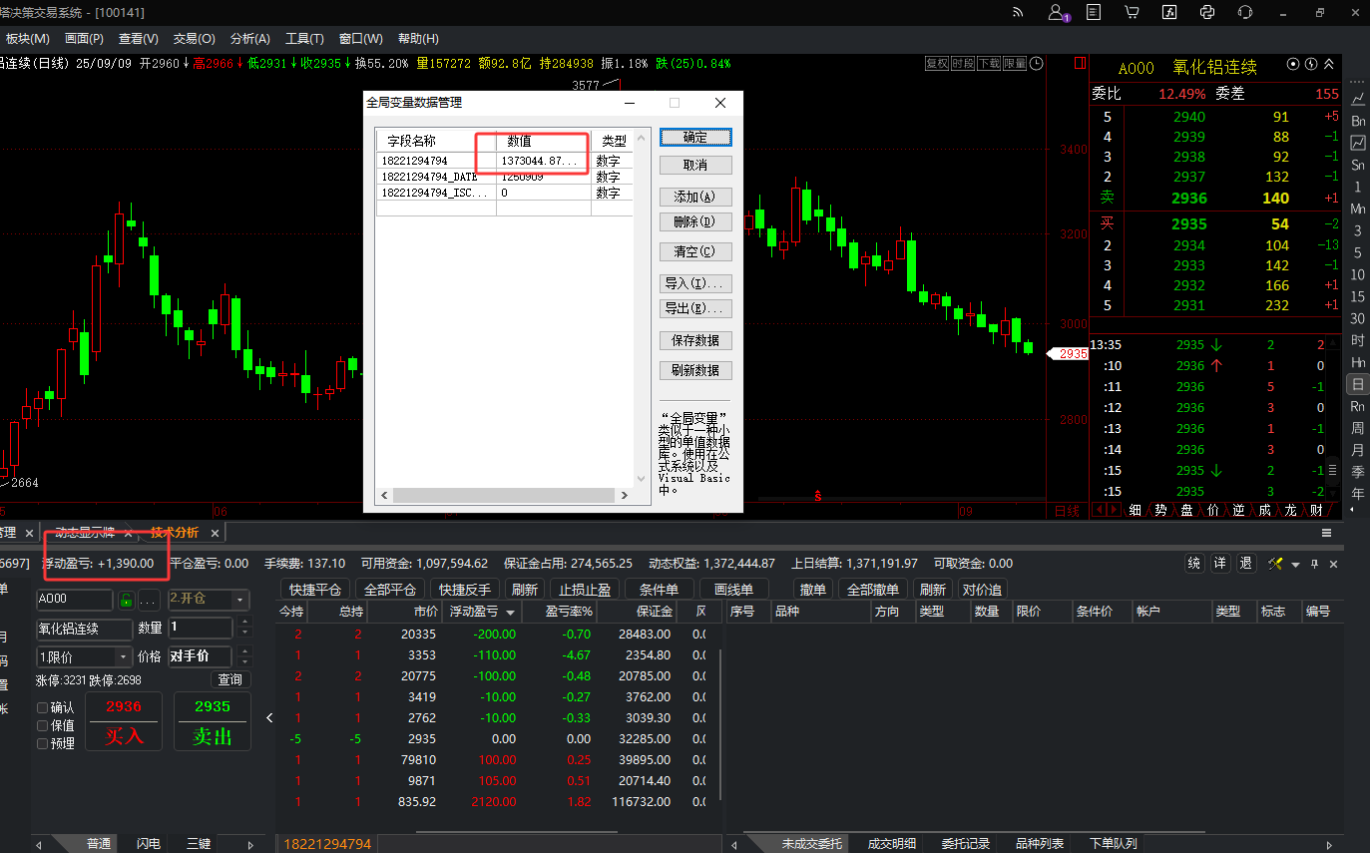Click the red panel layout icon
The width and height of the screenshot is (1370, 853).
point(1079,63)
